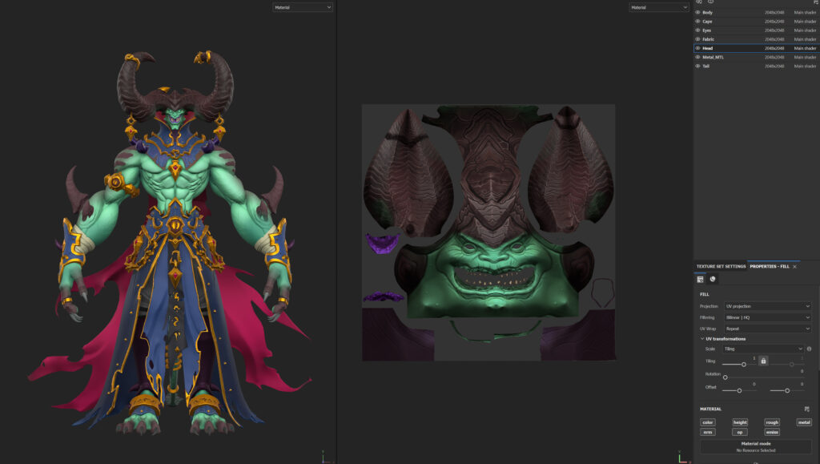This screenshot has height=464, width=820.
Task: Toggle the metal channel button
Action: tap(804, 422)
